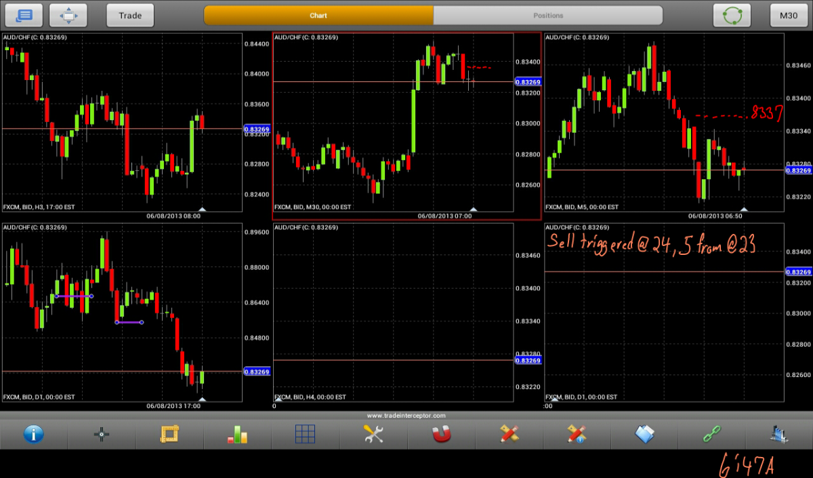
Task: Switch to the Chart tab
Action: pos(318,16)
